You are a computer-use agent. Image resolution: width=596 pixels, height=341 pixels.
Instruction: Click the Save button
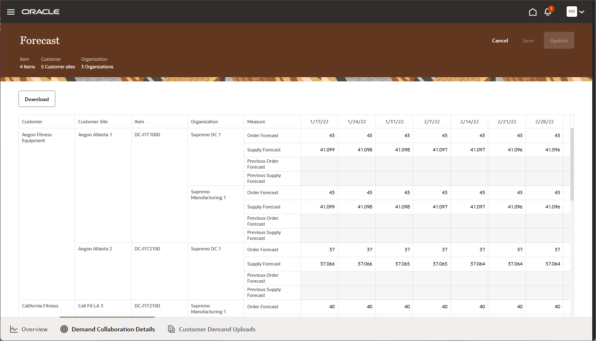tap(528, 41)
